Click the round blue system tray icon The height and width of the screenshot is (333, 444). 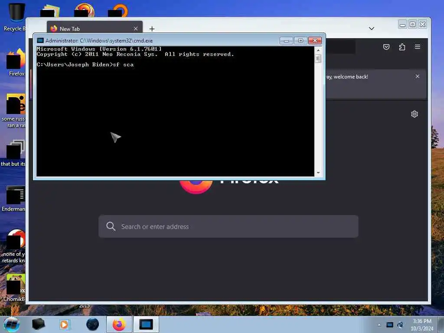[x=400, y=325]
